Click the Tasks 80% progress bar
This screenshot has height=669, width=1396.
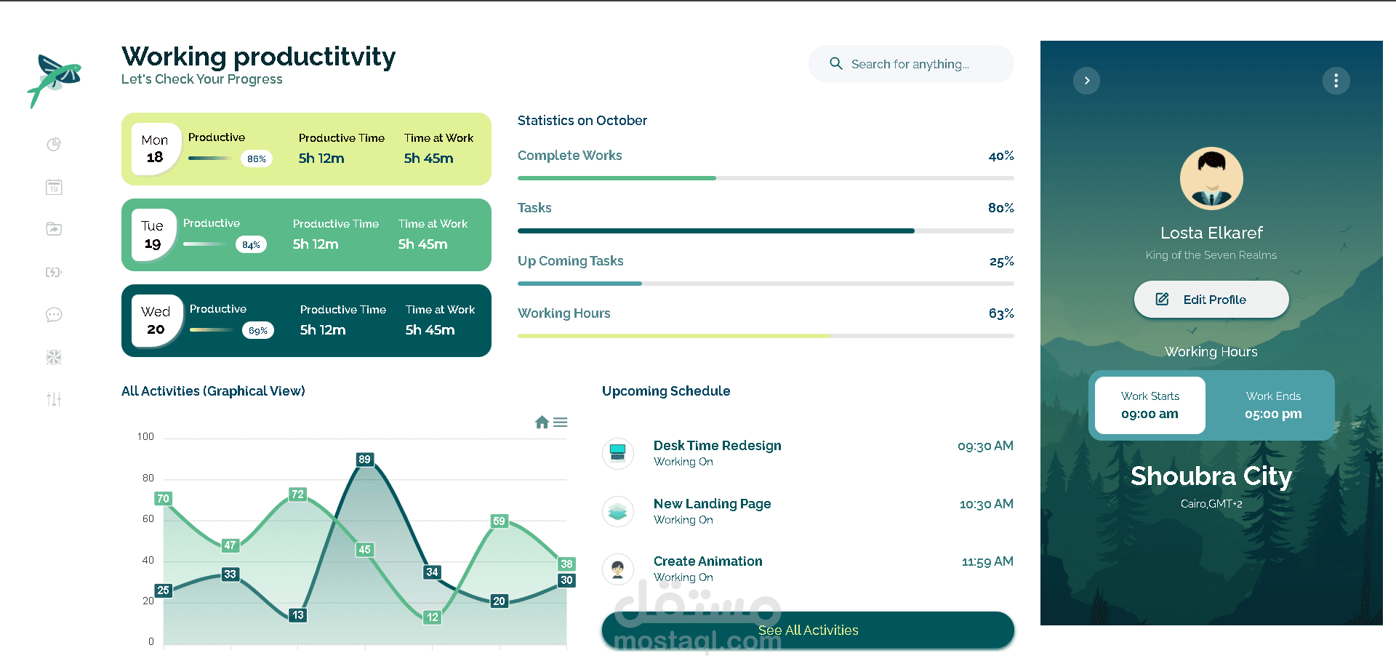click(x=766, y=231)
